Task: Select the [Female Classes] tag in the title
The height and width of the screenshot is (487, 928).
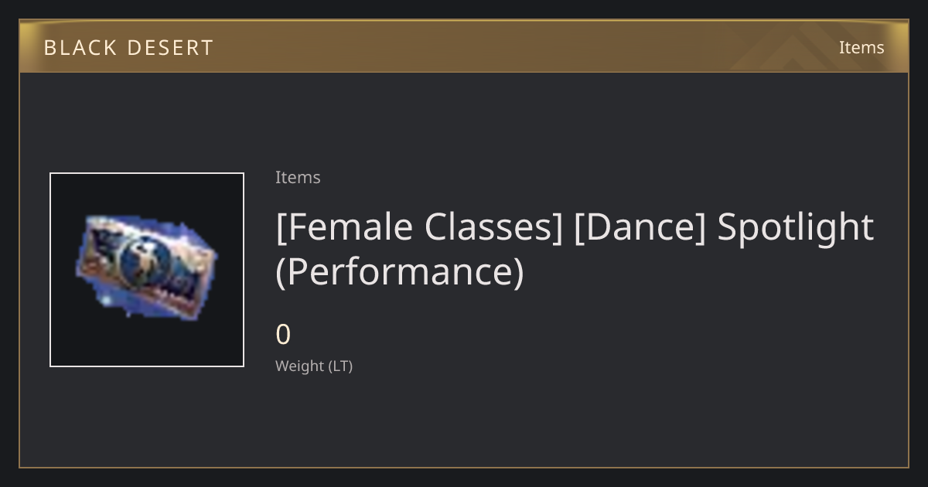Action: coord(419,227)
